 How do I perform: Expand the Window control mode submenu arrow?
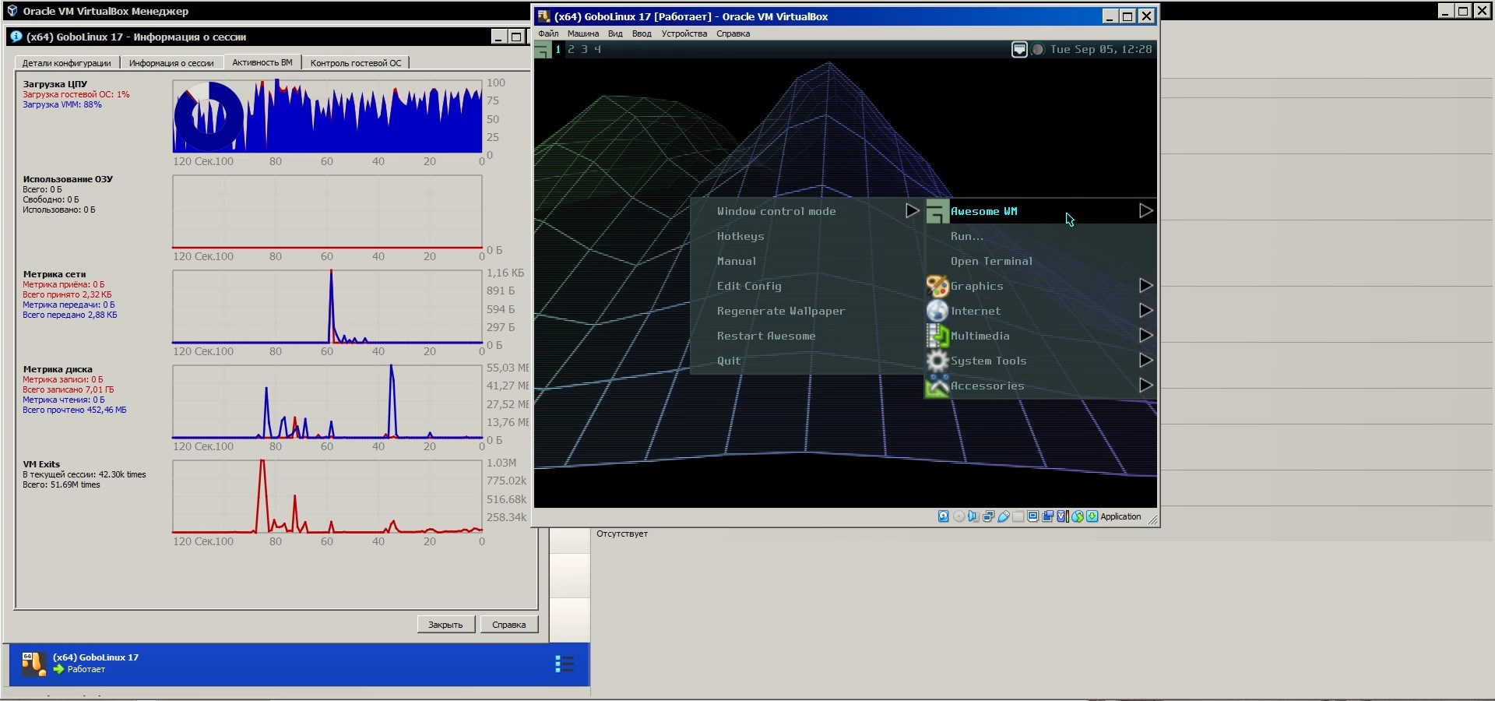click(x=912, y=211)
